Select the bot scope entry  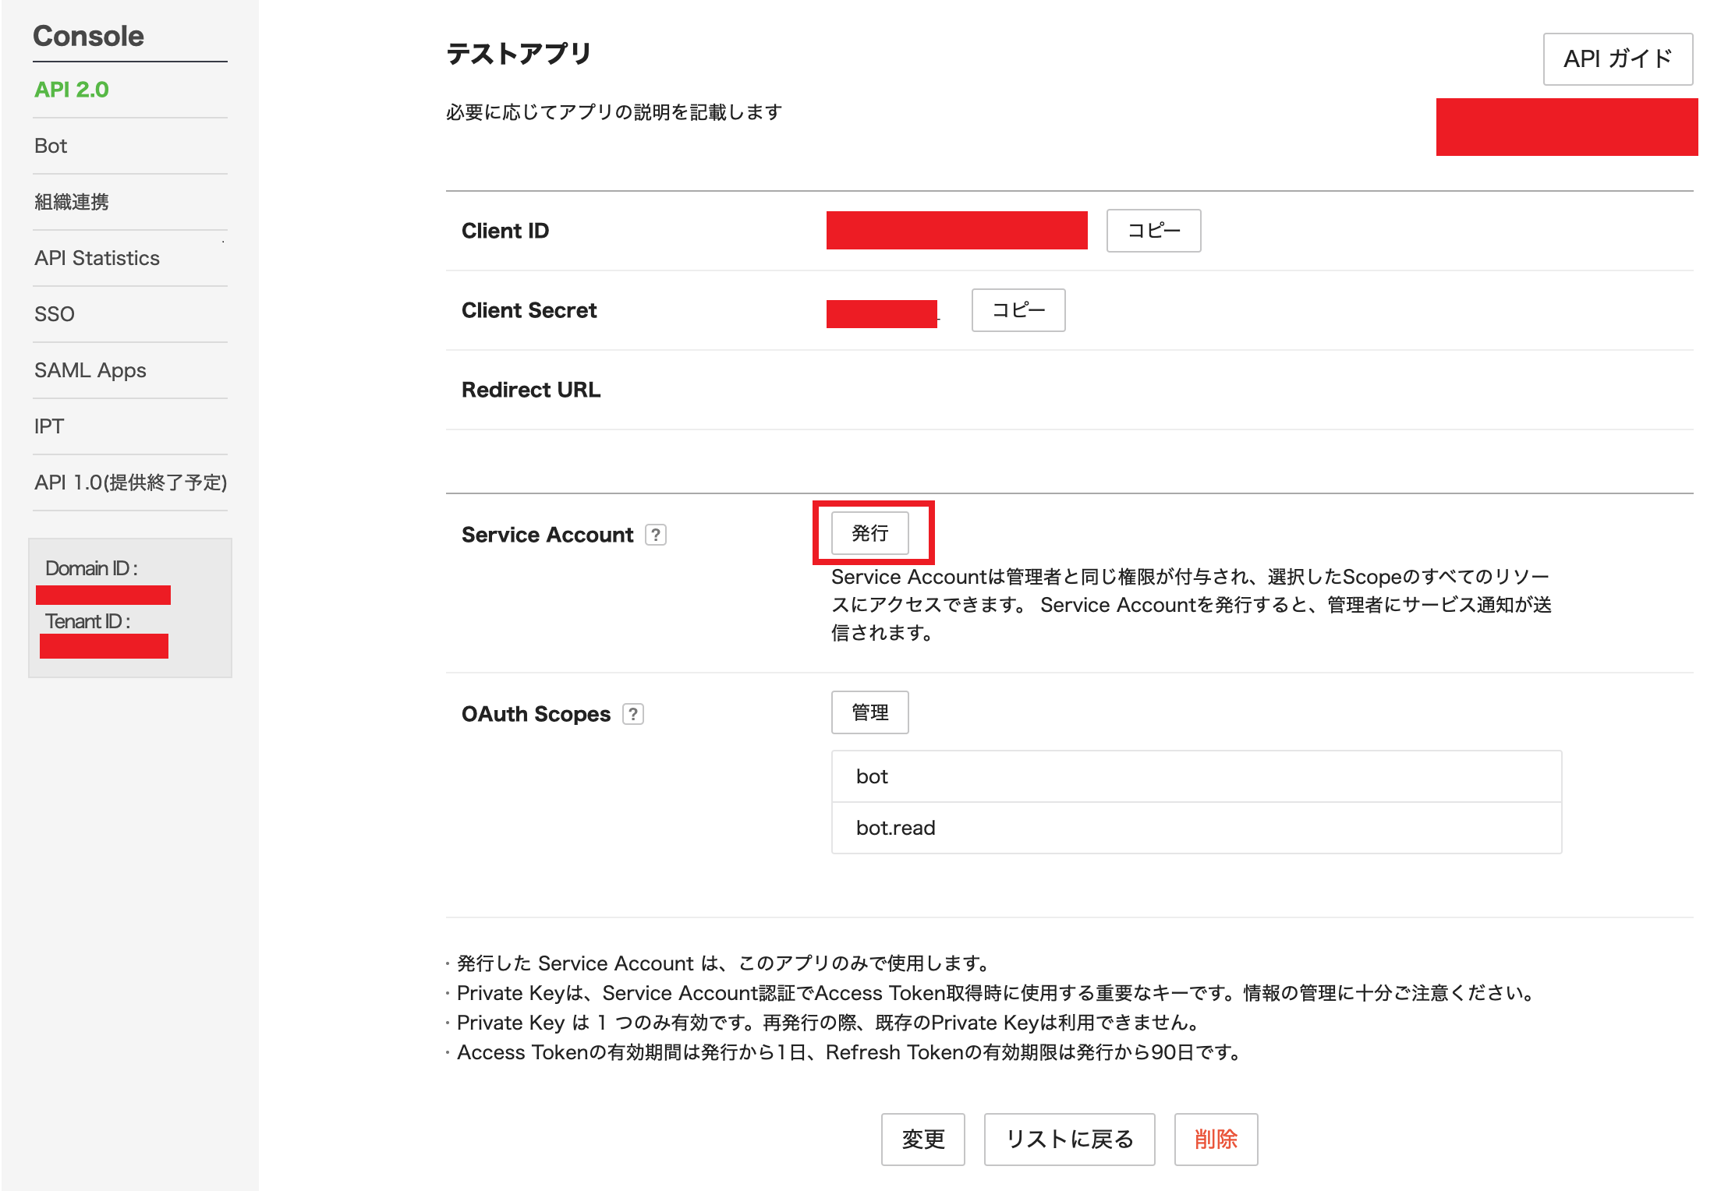[1195, 776]
